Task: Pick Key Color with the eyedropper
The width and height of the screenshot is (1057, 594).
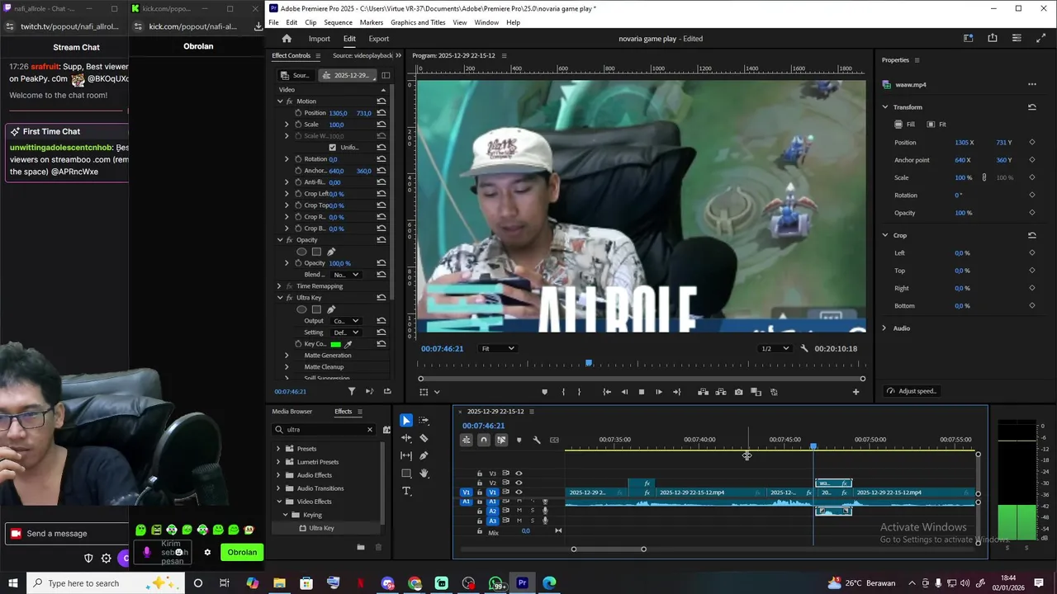Action: tap(348, 344)
